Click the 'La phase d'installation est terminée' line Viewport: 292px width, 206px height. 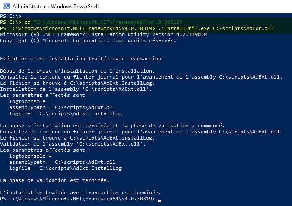click(112, 126)
